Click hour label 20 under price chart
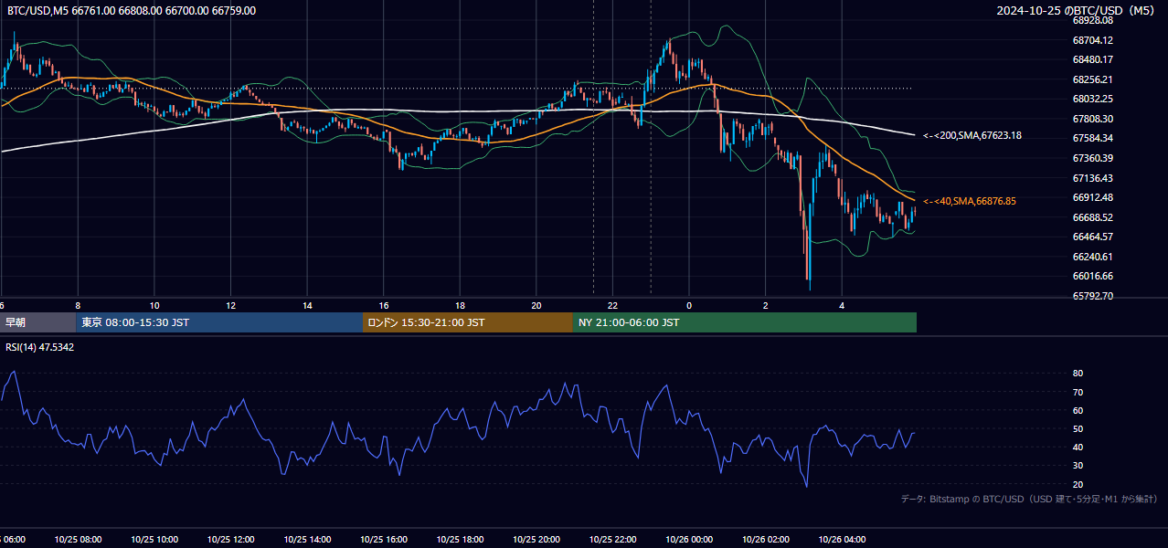1168x548 pixels. [536, 305]
